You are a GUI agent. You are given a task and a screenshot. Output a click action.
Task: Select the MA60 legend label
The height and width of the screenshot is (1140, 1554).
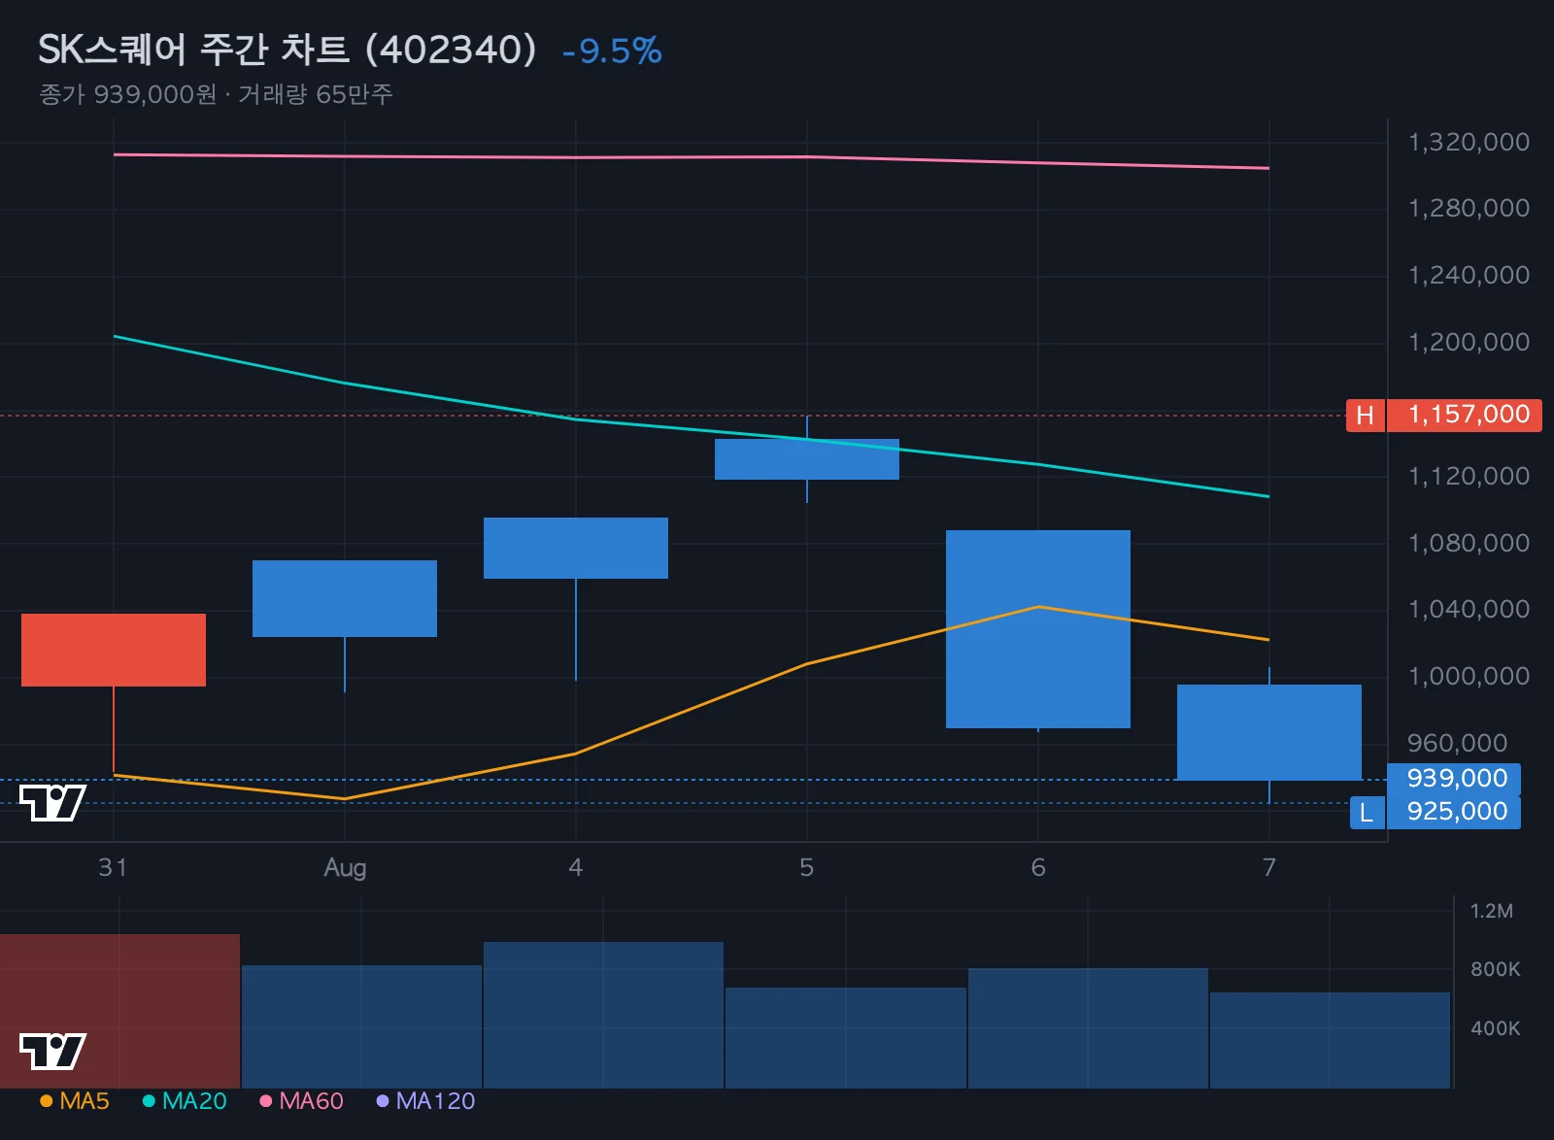(311, 1101)
